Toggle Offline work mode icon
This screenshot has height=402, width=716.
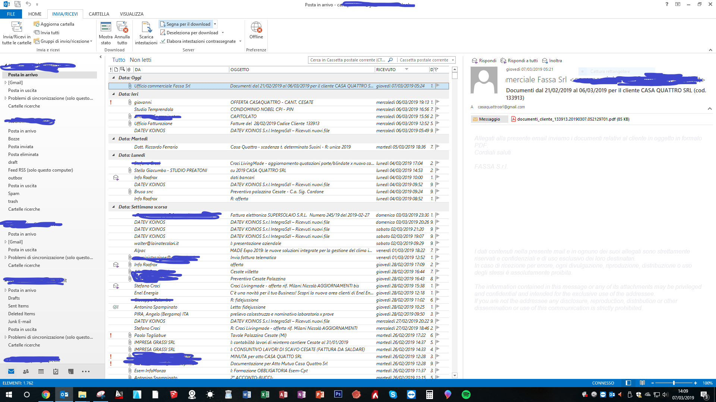click(x=256, y=27)
